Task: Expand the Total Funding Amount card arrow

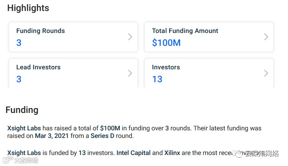Action: coord(266,37)
